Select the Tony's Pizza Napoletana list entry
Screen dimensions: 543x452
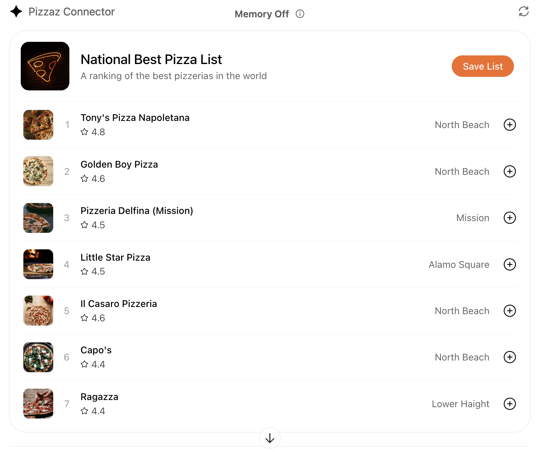[135, 118]
